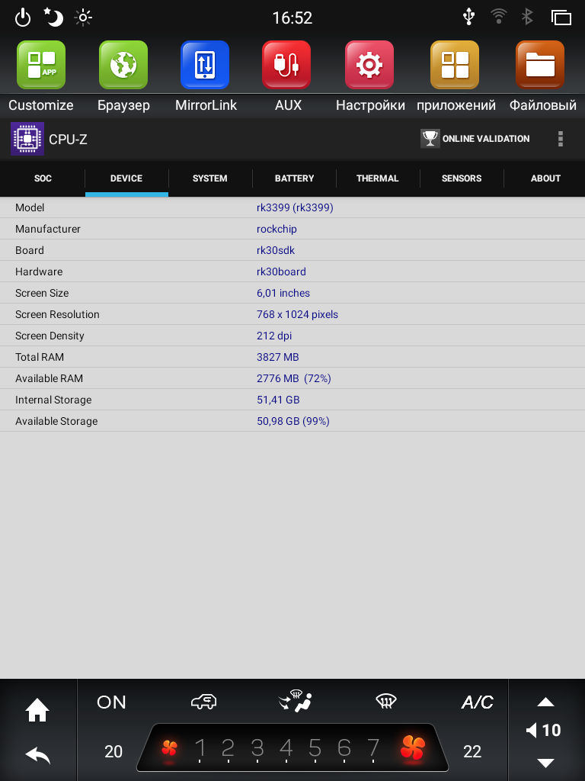Select the Model value rk3399 (rk3399)

[x=295, y=207]
